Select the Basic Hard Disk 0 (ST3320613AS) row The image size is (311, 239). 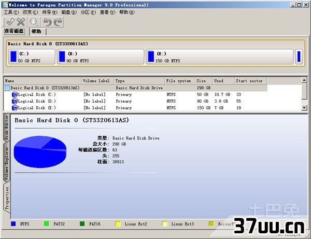click(136, 88)
